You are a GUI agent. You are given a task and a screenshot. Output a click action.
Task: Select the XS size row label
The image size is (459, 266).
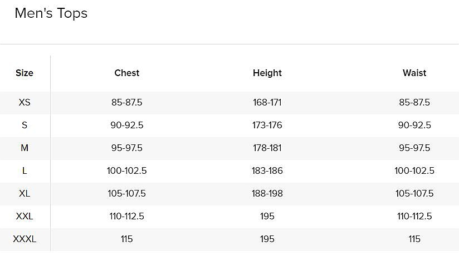tap(25, 103)
